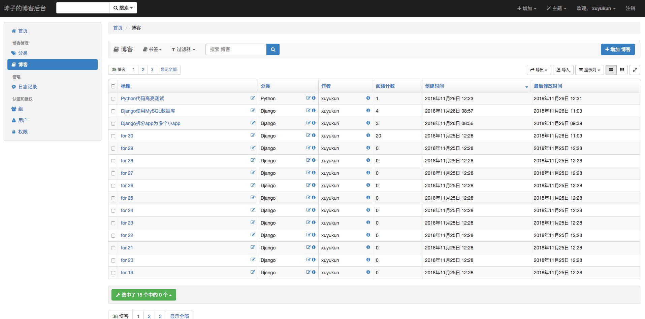645x319 pixels.
Task: Check the for 24 row checkbox
Action: pyautogui.click(x=113, y=211)
